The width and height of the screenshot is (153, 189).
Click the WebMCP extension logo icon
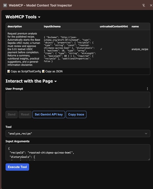tap(5, 5)
